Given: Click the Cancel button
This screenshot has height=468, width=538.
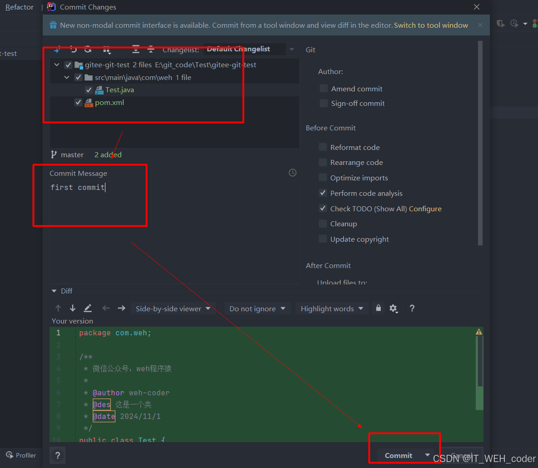Looking at the screenshot, I should [462, 455].
